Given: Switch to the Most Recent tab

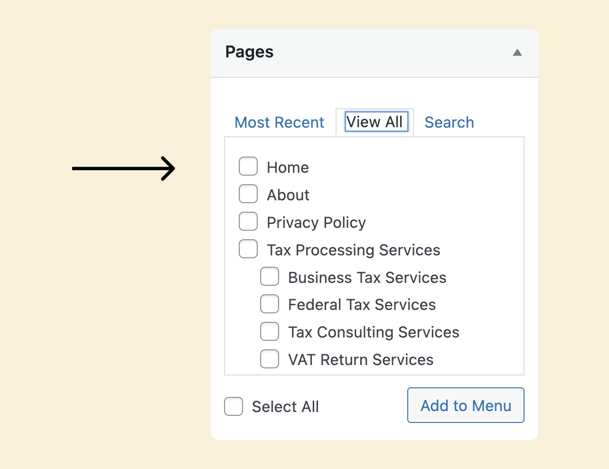Looking at the screenshot, I should (x=279, y=122).
